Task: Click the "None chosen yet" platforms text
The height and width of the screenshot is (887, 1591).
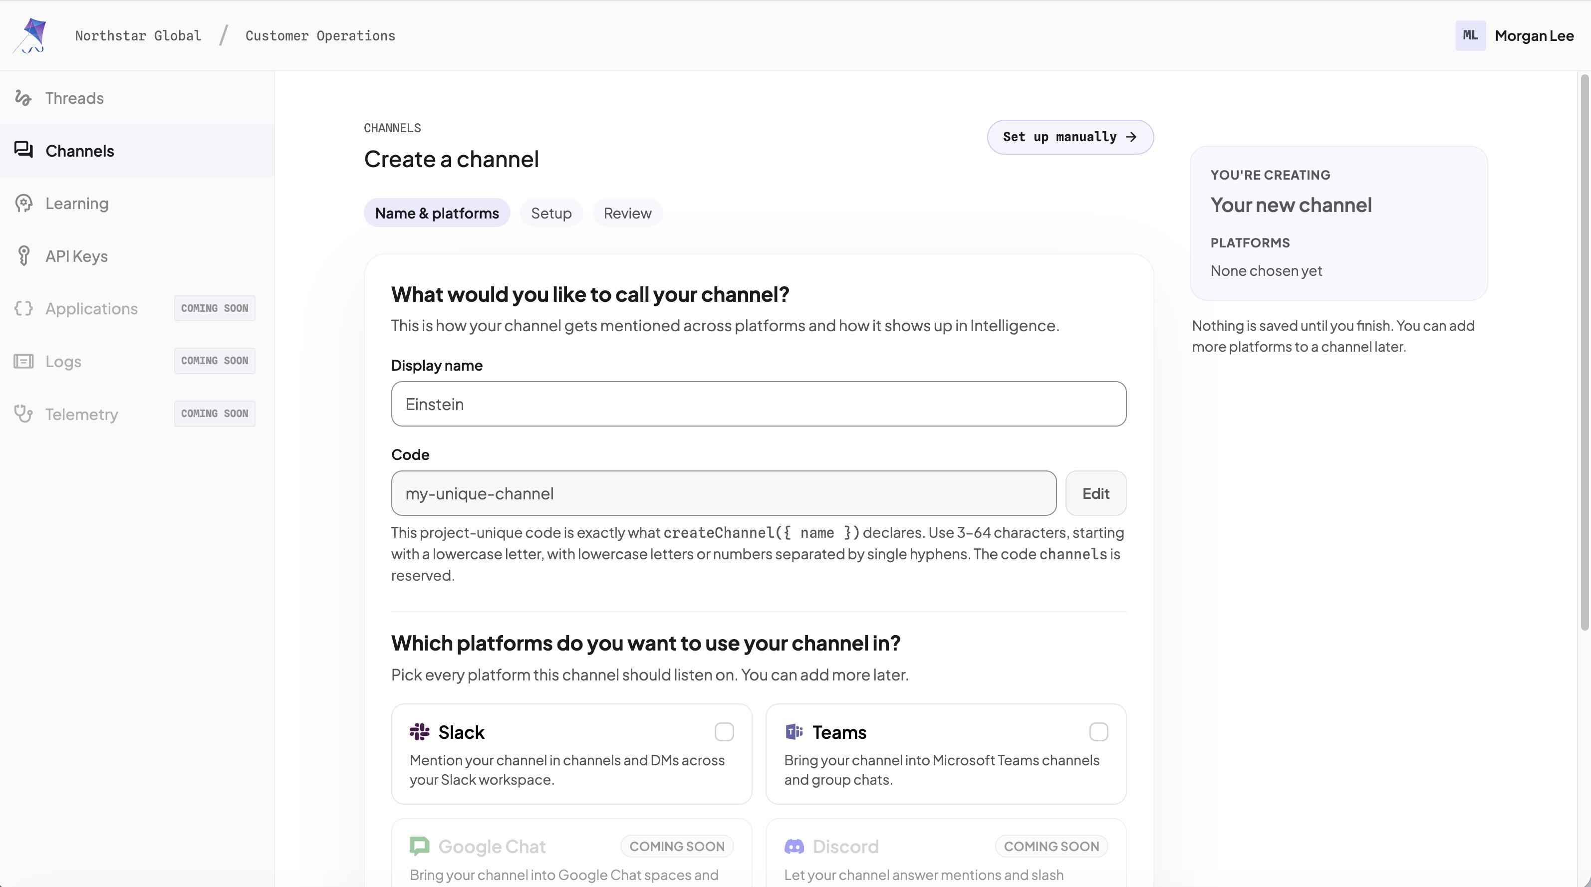Action: click(x=1266, y=270)
